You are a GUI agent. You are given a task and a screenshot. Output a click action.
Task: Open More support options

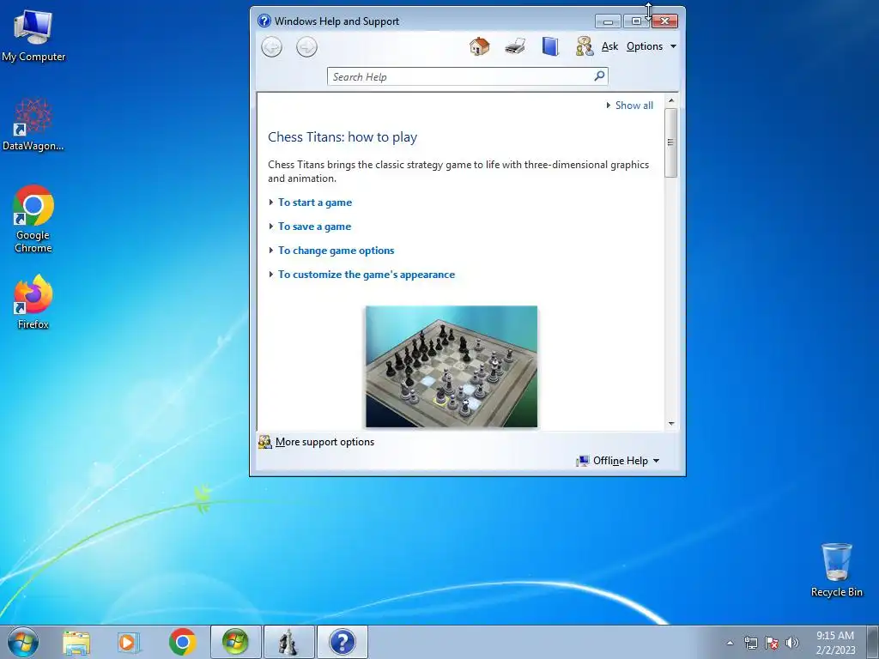[x=324, y=442]
